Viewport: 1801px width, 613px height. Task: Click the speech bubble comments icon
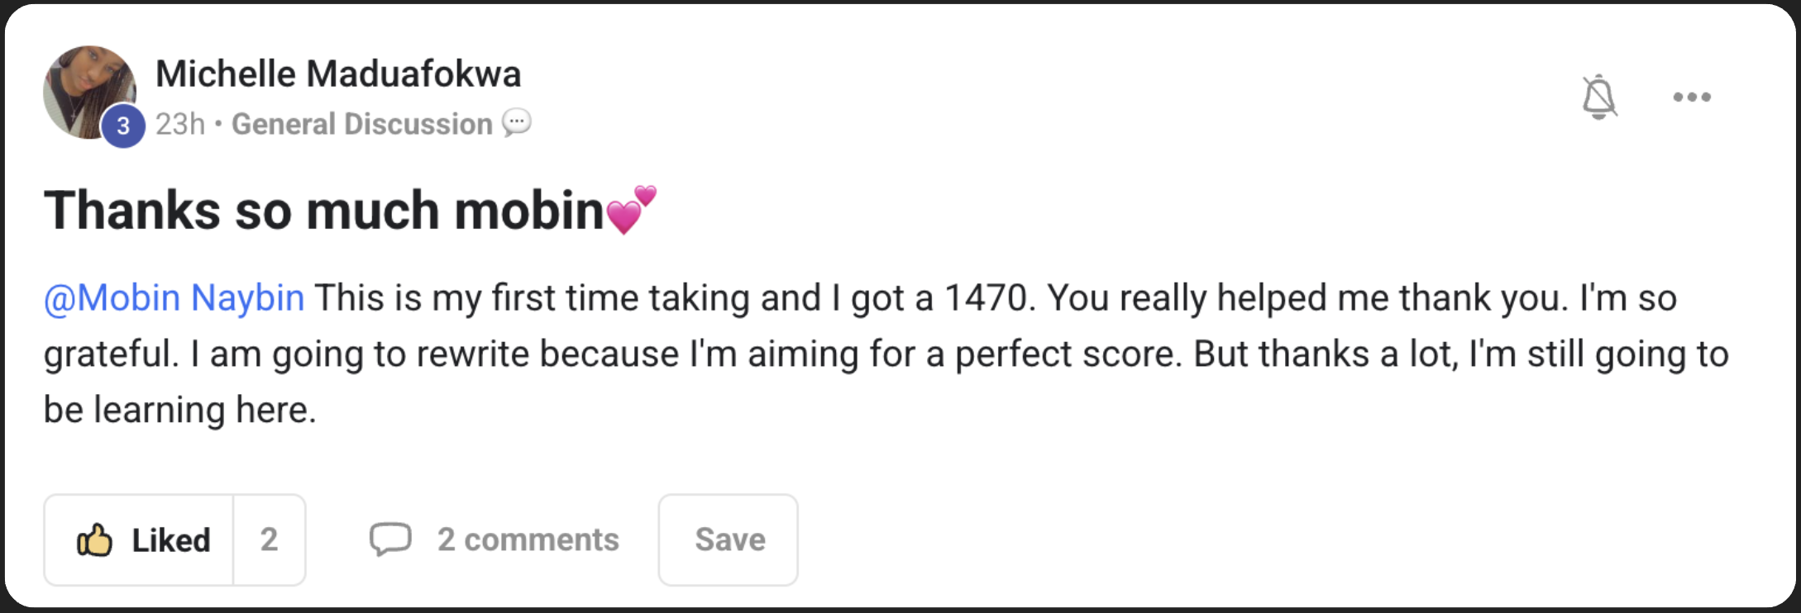pos(390,539)
